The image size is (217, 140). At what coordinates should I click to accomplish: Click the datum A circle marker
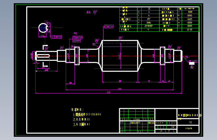[x=192, y=67]
